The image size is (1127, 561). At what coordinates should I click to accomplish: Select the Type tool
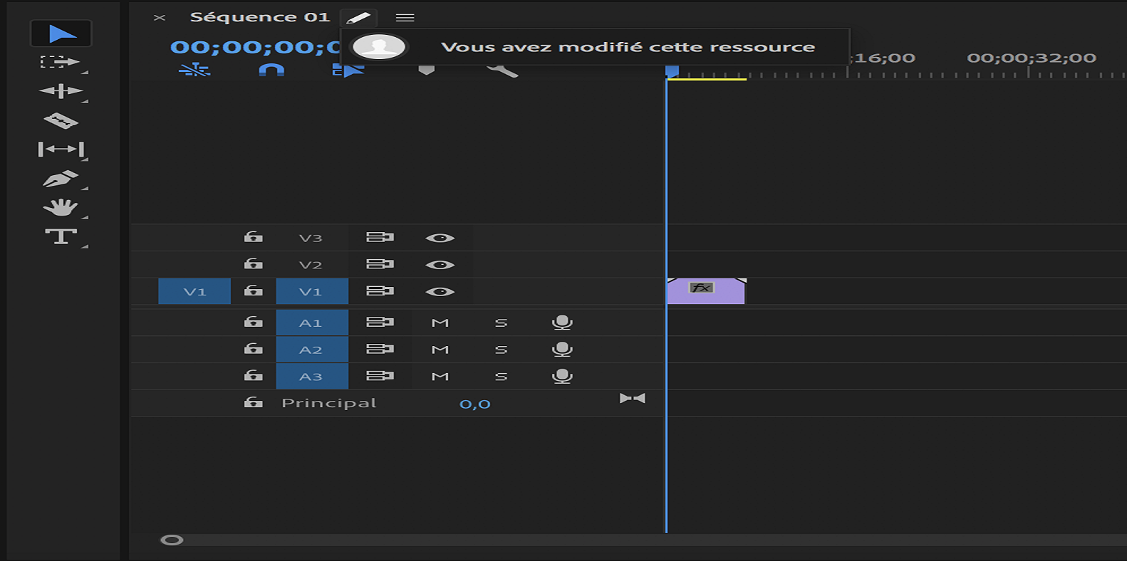pos(61,236)
